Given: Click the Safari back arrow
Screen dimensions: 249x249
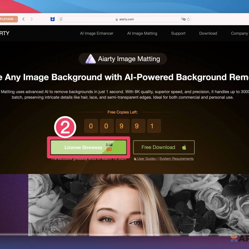Looking at the screenshot, I should pyautogui.click(x=23, y=19).
